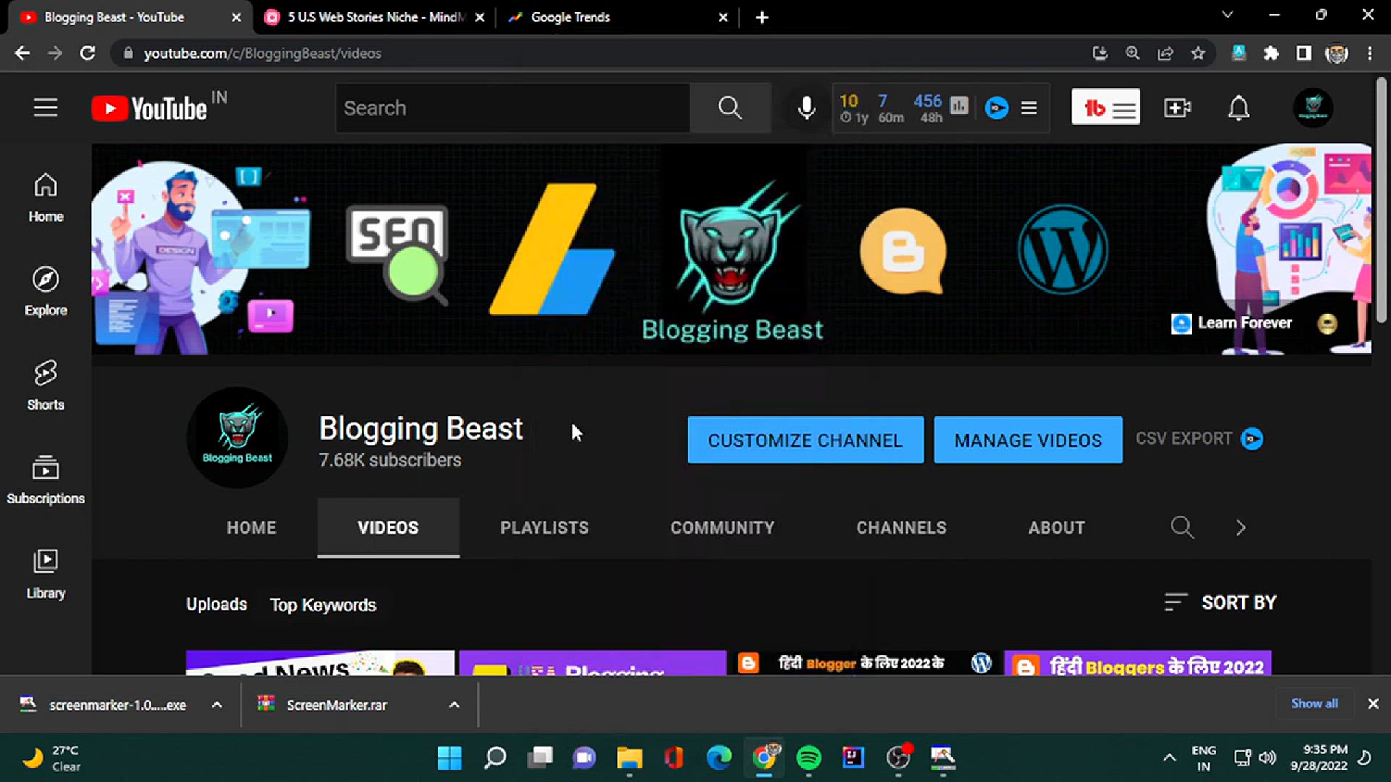The image size is (1391, 782).
Task: Open the Channels tab
Action: point(901,527)
